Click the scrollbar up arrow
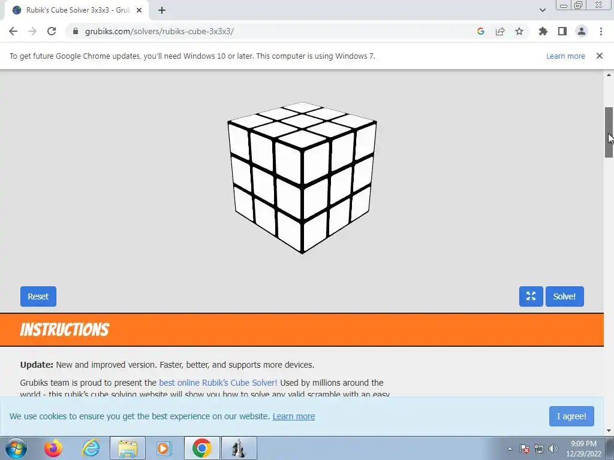The image size is (614, 460). click(609, 75)
